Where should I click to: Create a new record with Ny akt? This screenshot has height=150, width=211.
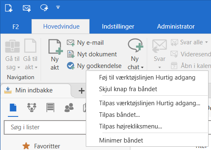coord(55,55)
